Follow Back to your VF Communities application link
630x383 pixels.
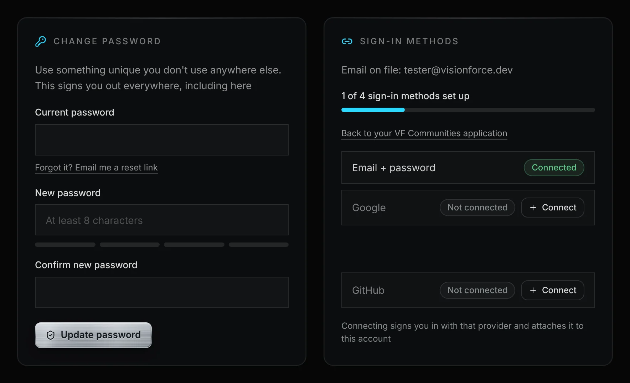click(424, 133)
